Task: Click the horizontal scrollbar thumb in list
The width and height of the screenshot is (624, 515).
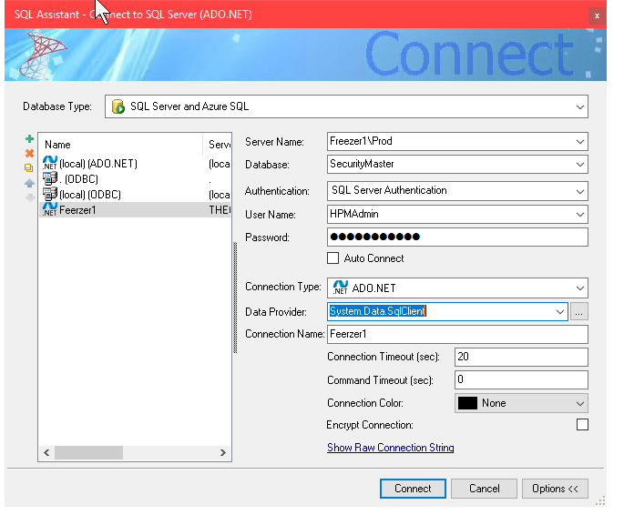Action: [88, 452]
